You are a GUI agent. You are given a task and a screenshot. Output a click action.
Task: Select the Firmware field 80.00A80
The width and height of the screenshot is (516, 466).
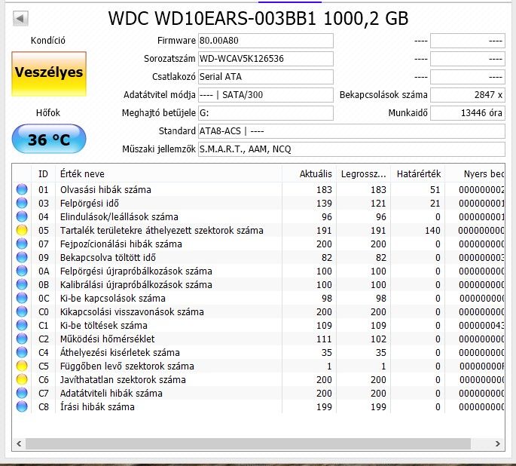(x=266, y=41)
